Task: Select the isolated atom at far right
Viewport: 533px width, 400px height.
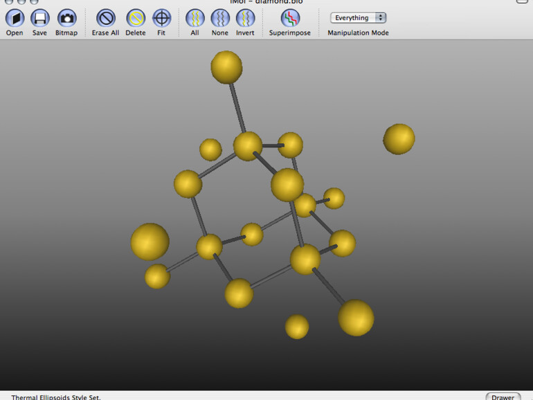Action: coord(399,139)
